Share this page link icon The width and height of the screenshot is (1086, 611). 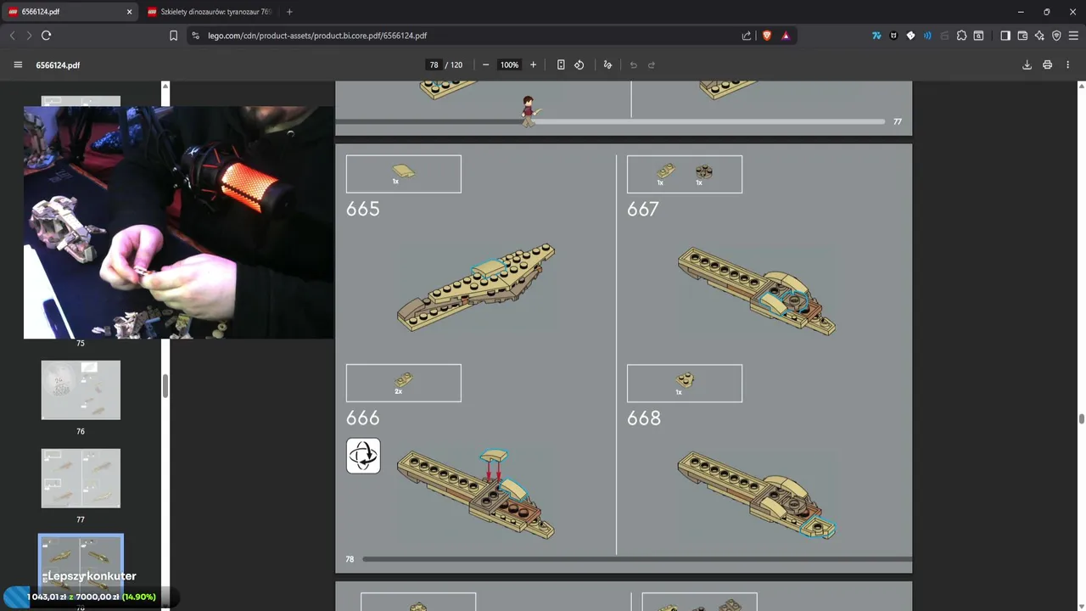point(747,36)
